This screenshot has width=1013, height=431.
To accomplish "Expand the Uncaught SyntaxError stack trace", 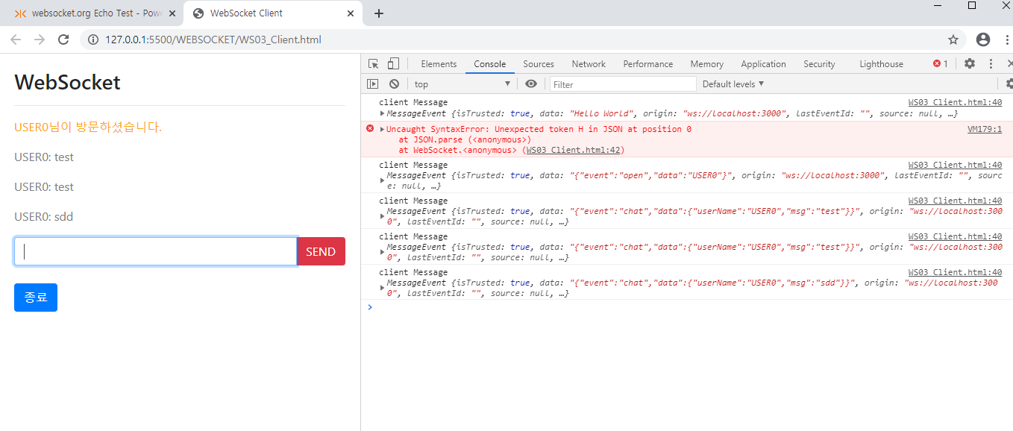I will click(x=383, y=129).
